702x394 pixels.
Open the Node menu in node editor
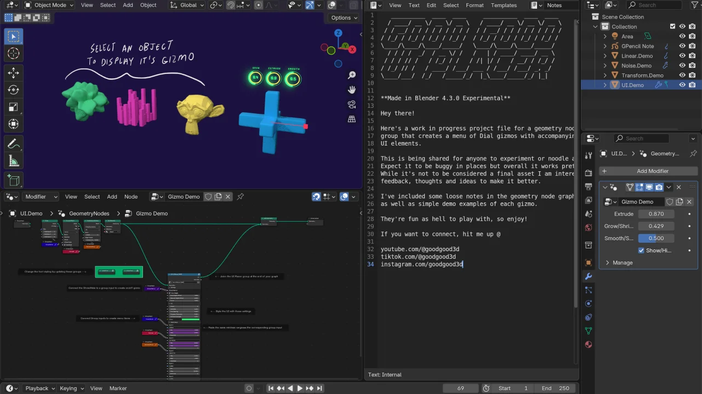(131, 196)
